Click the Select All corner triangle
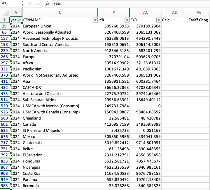This screenshot has width=210, height=190. click(5, 12)
